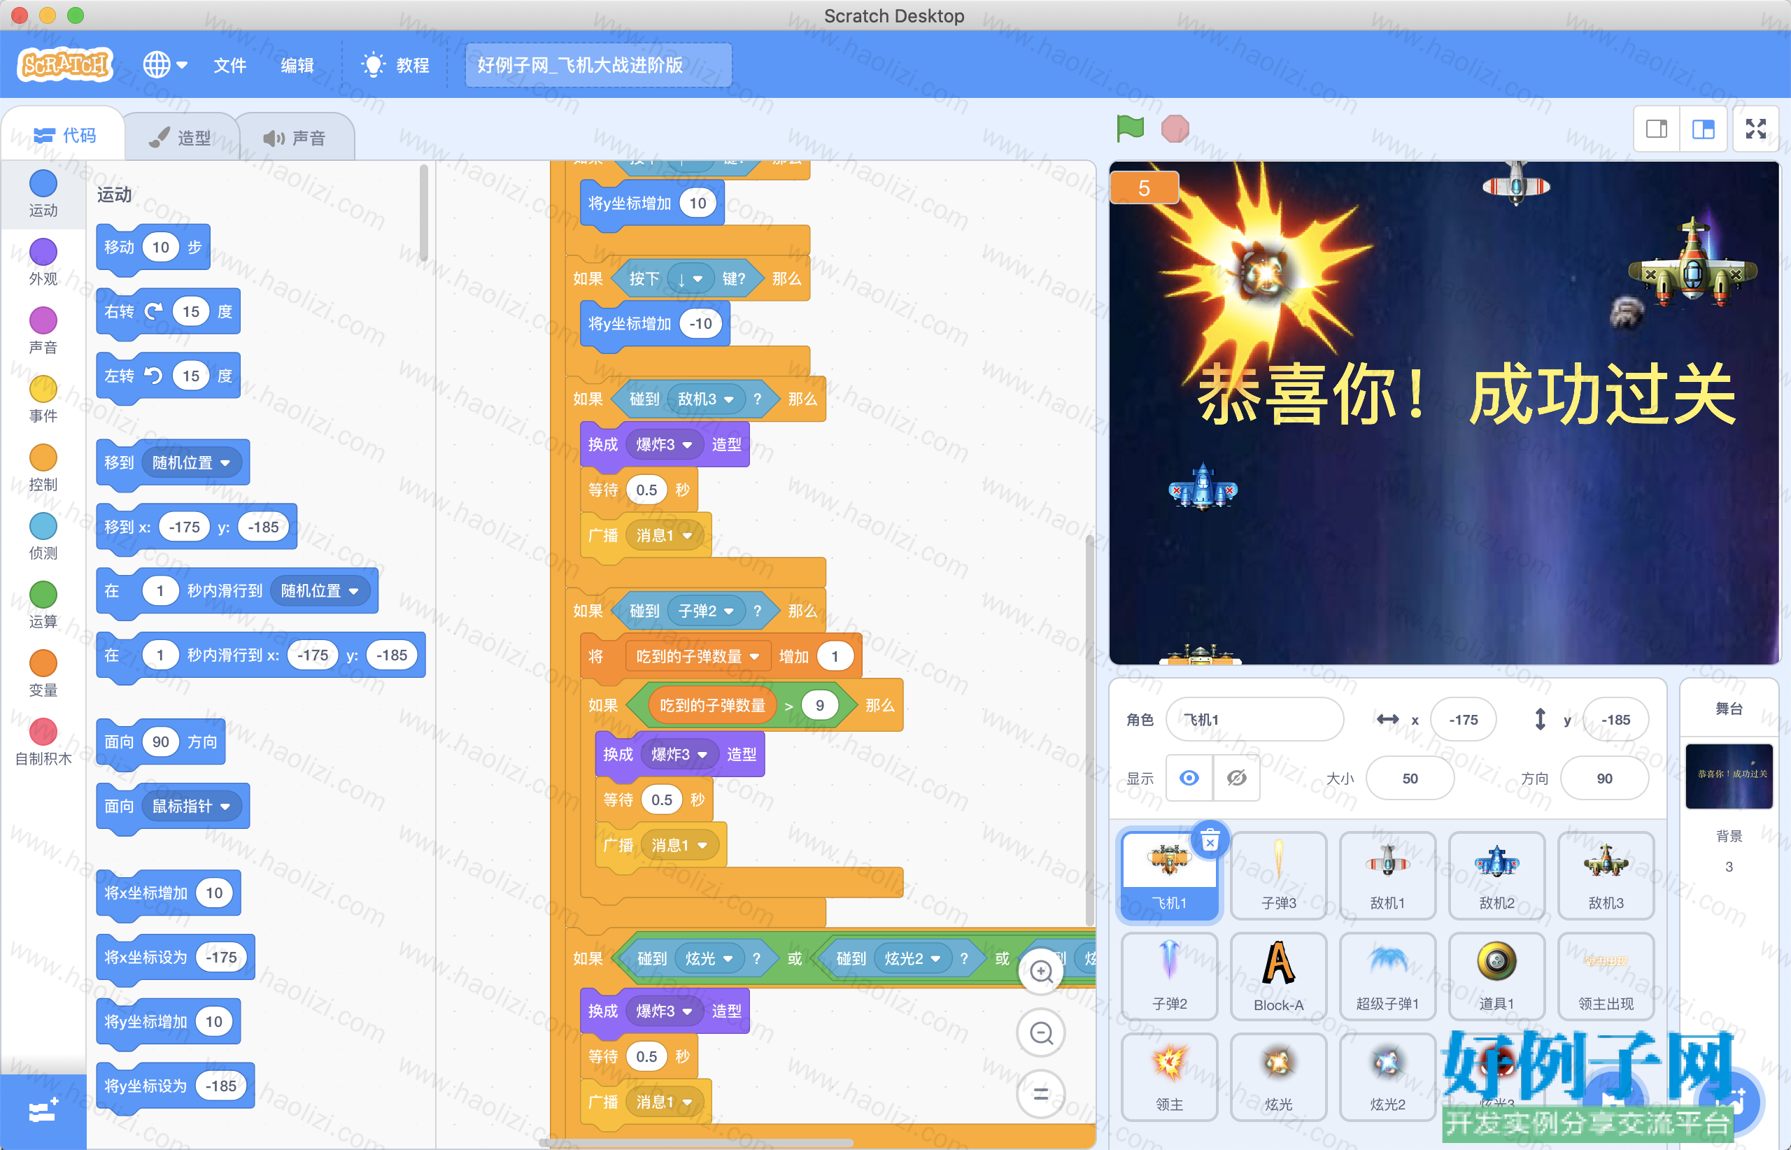
Task: Open the 编辑 menu
Action: [x=297, y=65]
